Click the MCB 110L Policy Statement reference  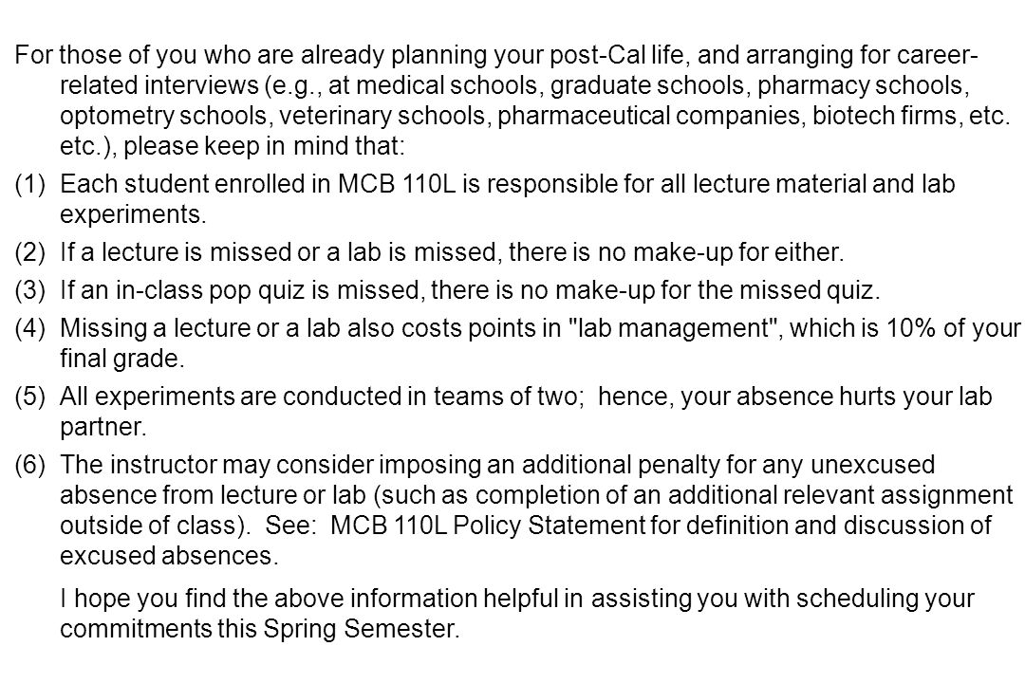489,526
